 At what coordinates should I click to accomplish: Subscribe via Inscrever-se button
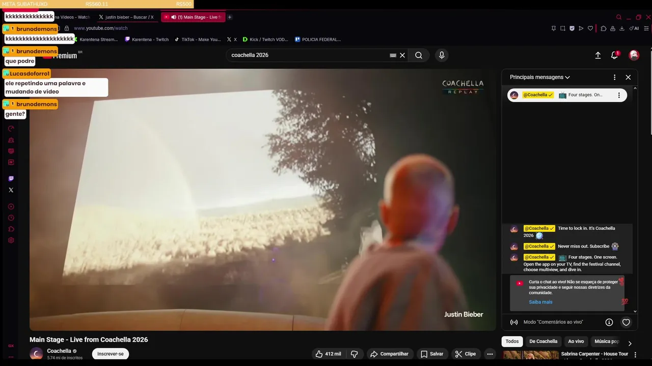(x=111, y=354)
